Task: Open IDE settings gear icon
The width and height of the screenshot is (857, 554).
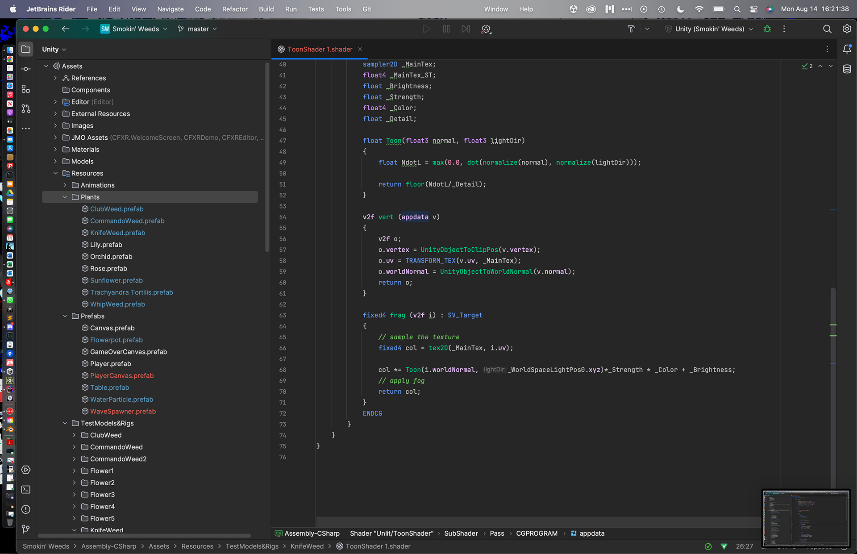Action: pos(847,29)
